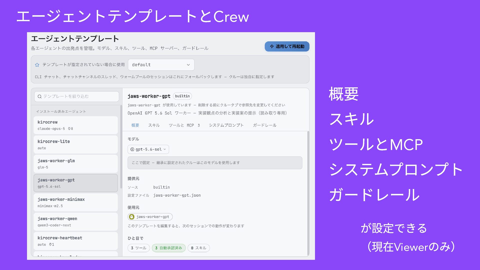Click the star icon beside default template setting
Image resolution: width=480 pixels, height=270 pixels.
coord(37,65)
